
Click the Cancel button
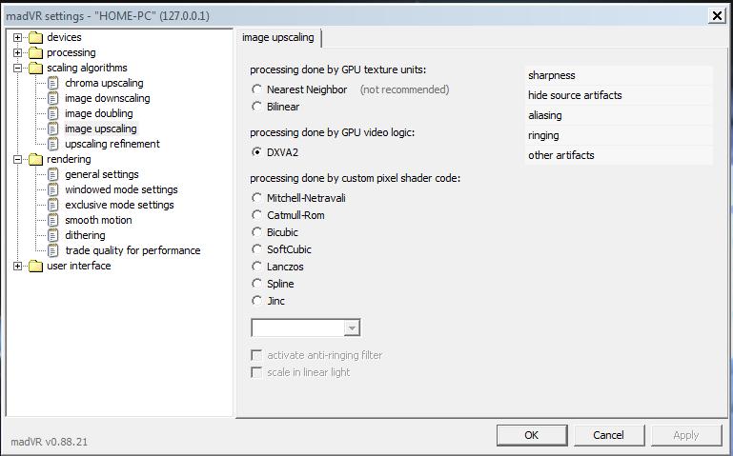pos(608,435)
